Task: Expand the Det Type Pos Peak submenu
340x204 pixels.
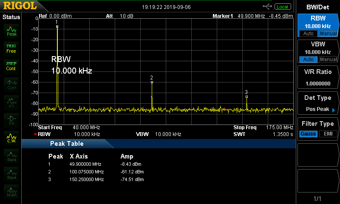Action: click(317, 103)
